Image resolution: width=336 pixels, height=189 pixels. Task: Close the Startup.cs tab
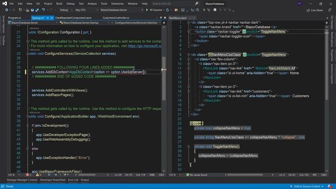coord(51,18)
